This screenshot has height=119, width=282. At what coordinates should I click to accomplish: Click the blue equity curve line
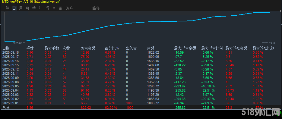point(140,22)
